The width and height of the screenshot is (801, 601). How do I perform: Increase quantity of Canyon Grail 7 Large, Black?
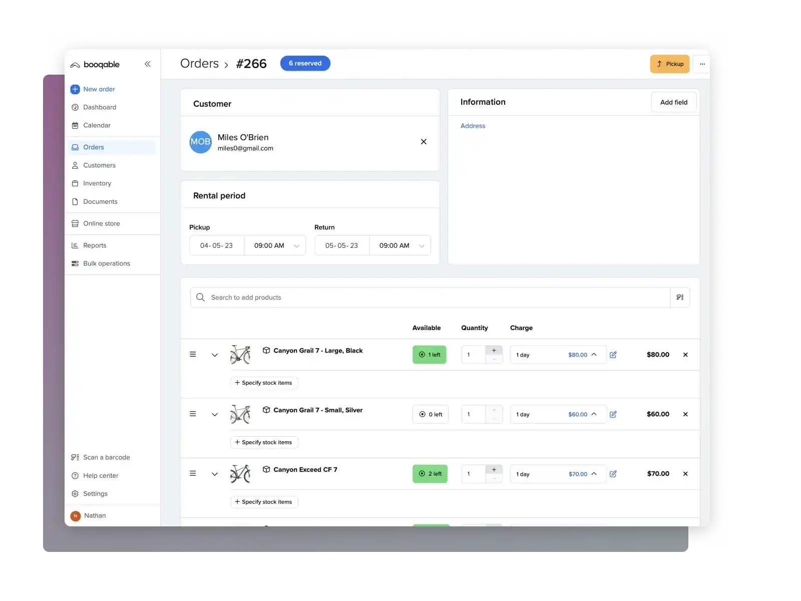coord(494,351)
